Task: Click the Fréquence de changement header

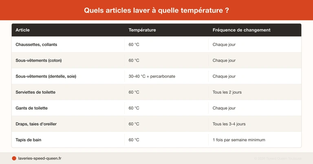Action: (241, 30)
